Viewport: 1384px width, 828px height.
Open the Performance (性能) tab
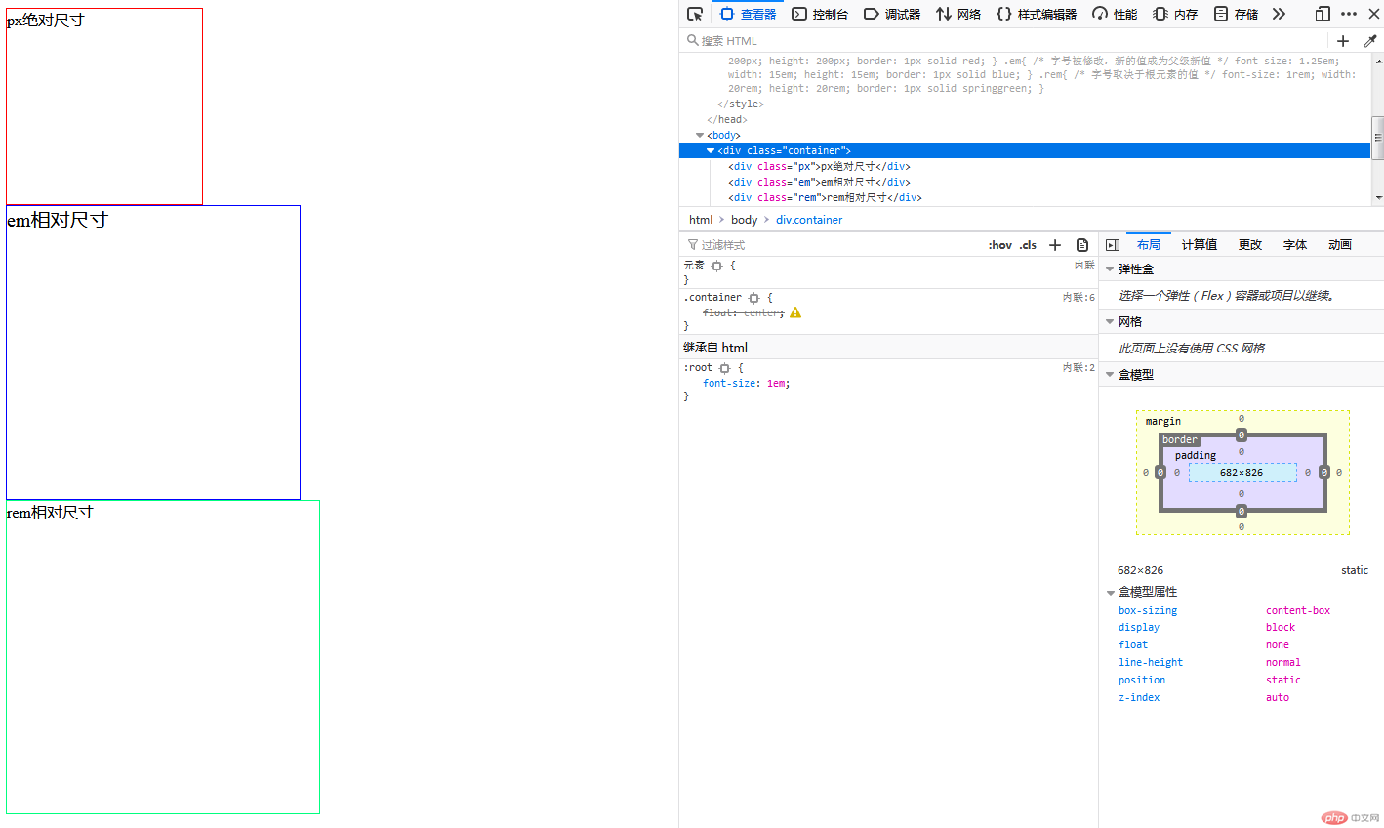click(x=1115, y=14)
